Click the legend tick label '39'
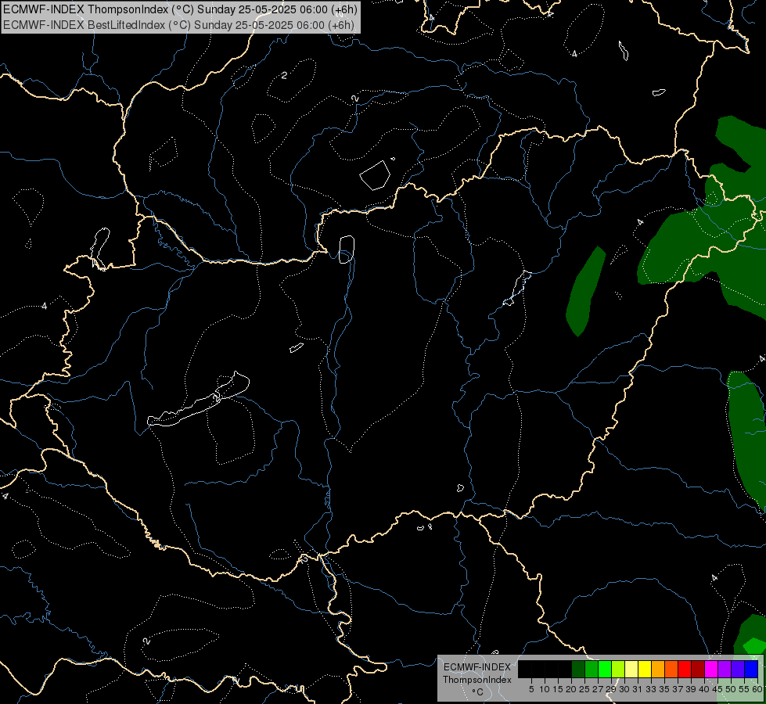 click(691, 689)
